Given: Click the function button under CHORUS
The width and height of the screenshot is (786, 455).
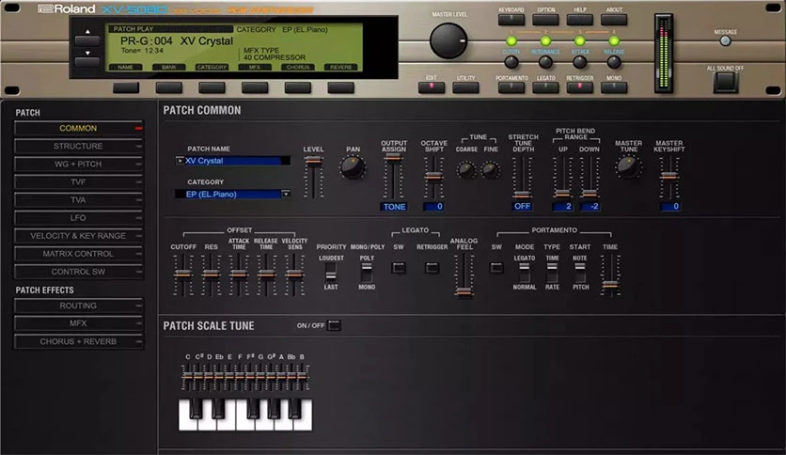Looking at the screenshot, I should (x=298, y=87).
